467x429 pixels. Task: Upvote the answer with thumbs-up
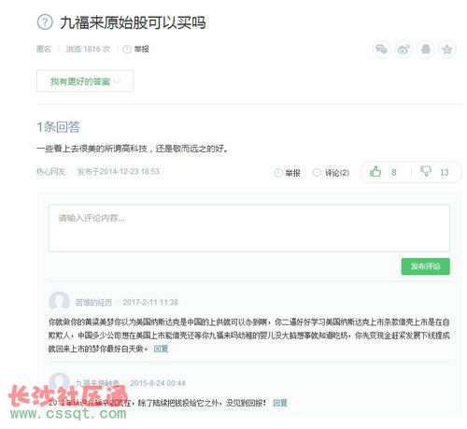(x=375, y=172)
